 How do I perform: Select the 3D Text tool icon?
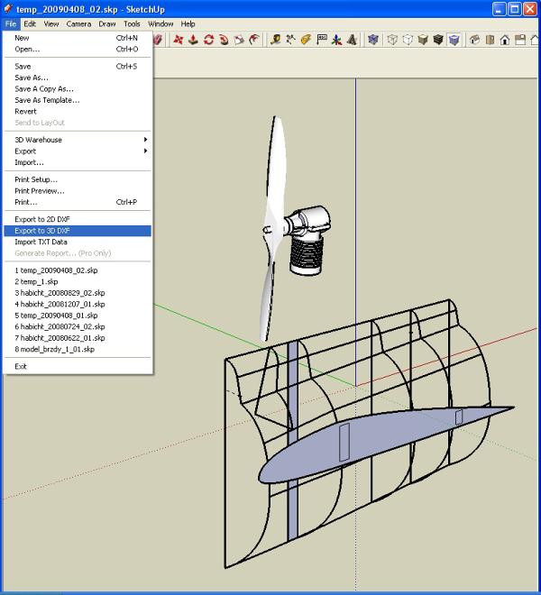352,40
